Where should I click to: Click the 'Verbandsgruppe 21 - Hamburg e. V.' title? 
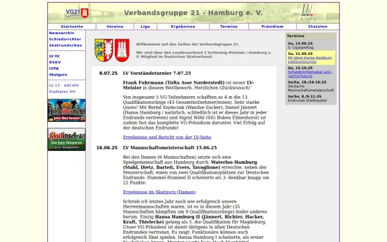point(193,13)
